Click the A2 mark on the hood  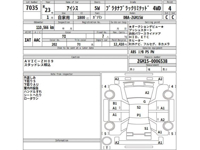coord(147,93)
